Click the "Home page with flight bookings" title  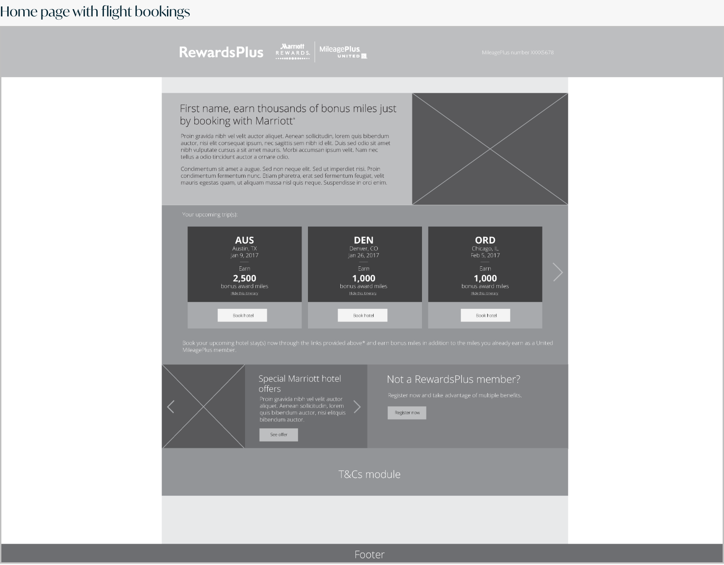(x=95, y=11)
